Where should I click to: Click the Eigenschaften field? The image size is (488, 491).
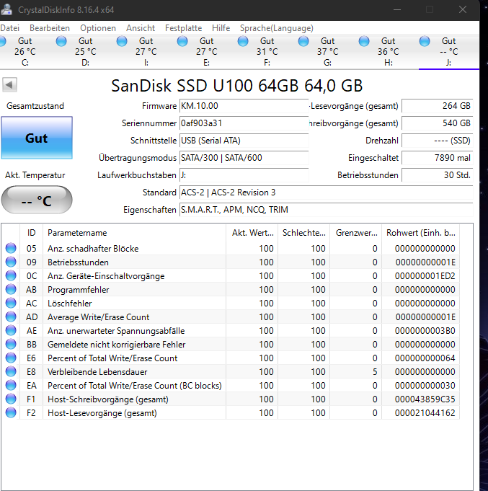(x=326, y=210)
